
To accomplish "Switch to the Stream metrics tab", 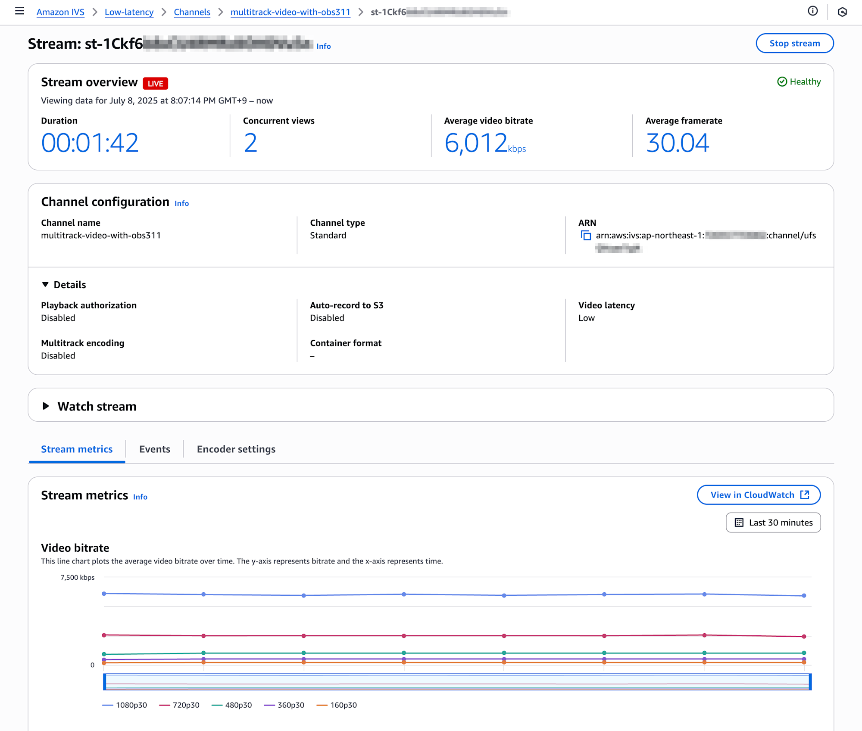I will 77,449.
